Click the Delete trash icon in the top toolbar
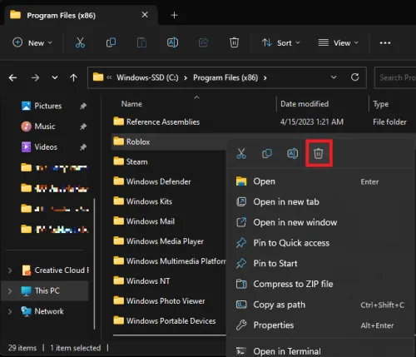416x357 pixels. coord(234,42)
